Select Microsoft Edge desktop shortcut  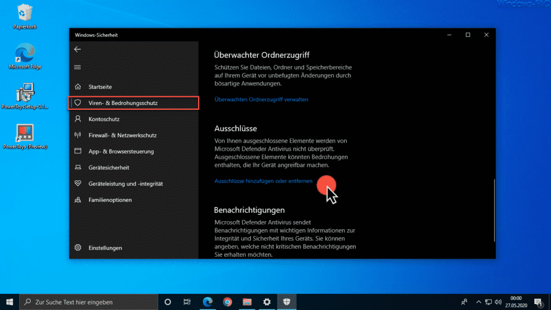tap(25, 56)
